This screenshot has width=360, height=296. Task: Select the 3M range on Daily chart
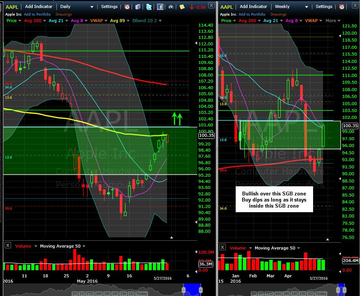point(107,293)
